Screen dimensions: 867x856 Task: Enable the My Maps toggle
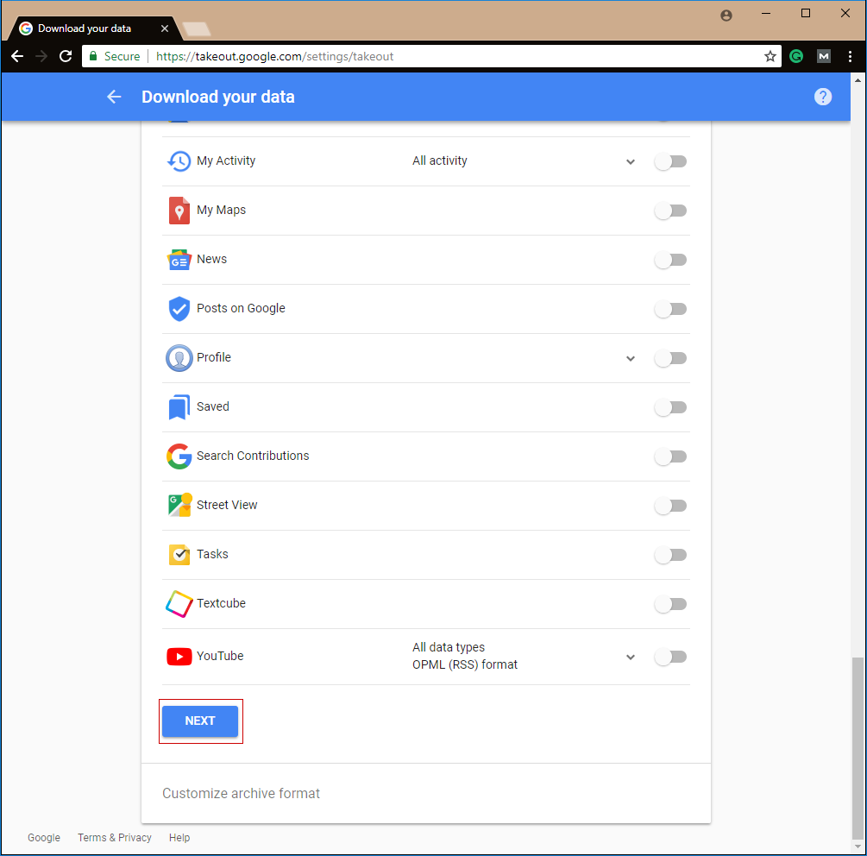[x=670, y=211]
